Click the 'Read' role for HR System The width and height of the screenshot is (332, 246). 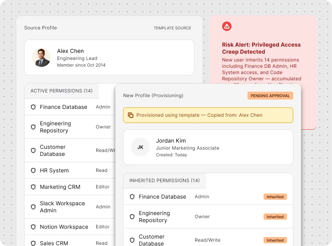point(102,170)
